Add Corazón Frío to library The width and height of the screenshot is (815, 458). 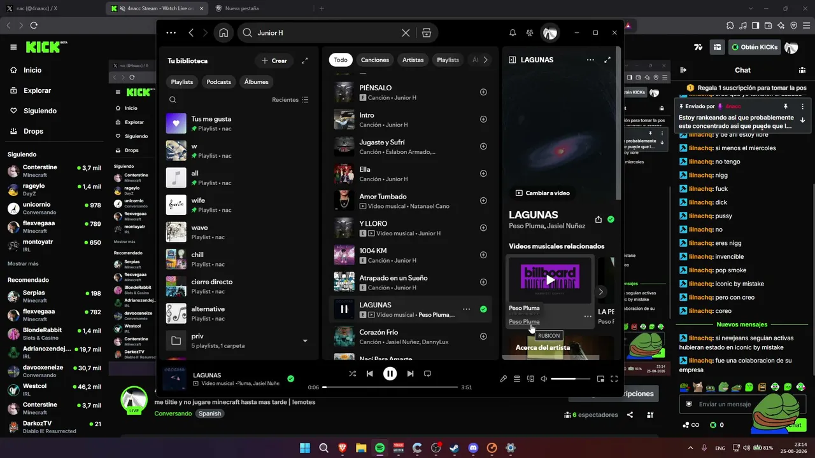(483, 337)
